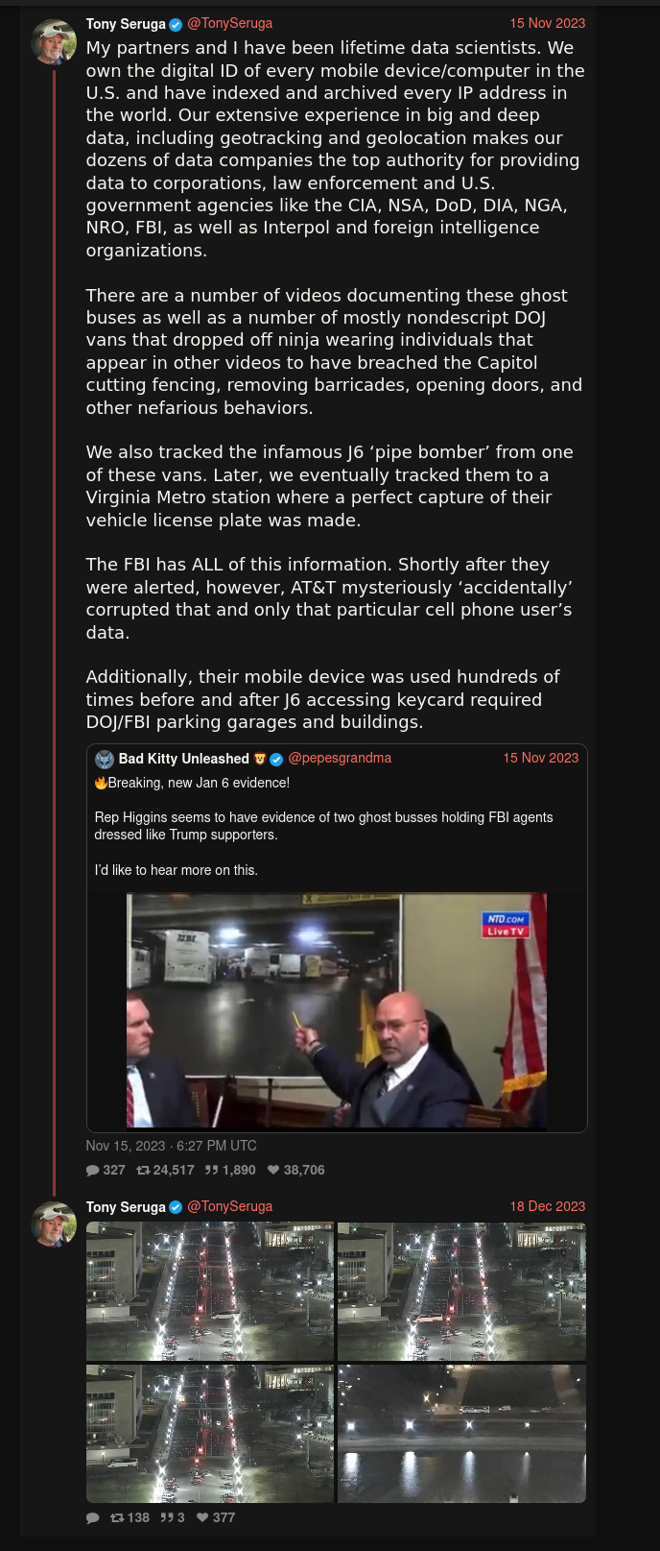
Task: Open the NTD Live TV video thumbnail
Action: coord(337,1010)
